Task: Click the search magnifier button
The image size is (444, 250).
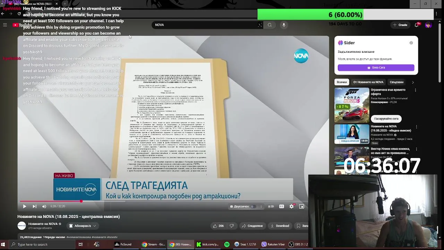Action: point(270,25)
